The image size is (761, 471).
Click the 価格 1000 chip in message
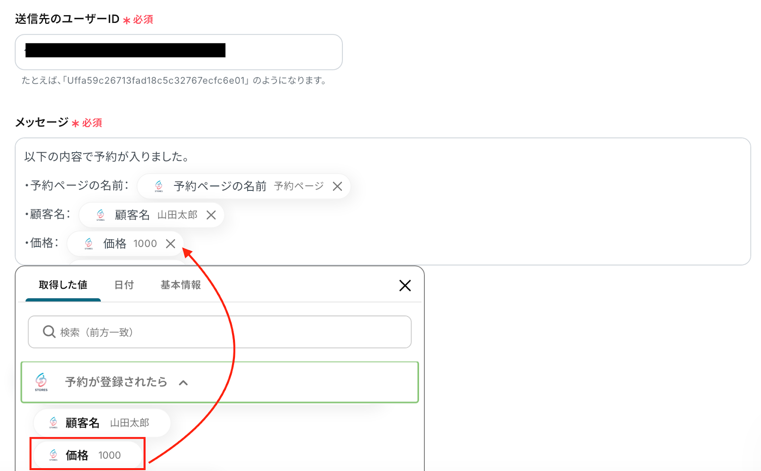(126, 244)
